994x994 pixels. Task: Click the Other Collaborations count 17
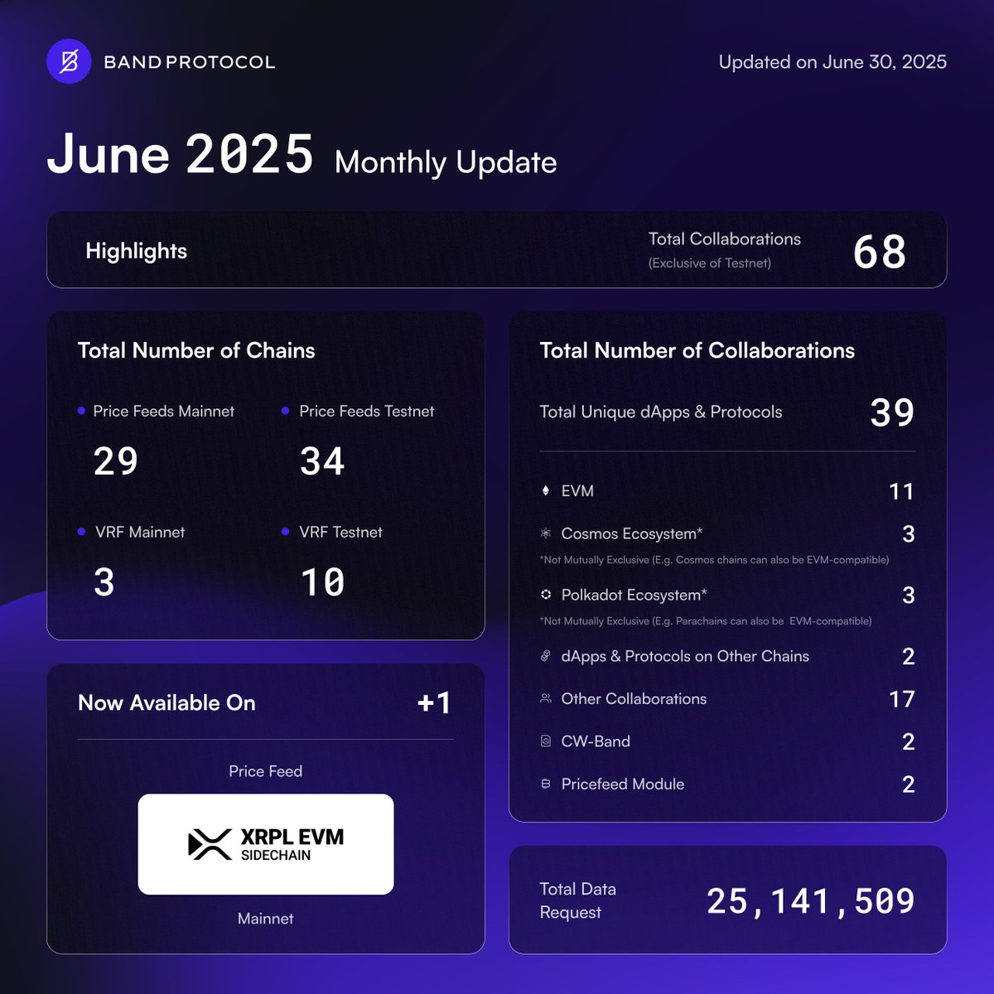pos(902,699)
